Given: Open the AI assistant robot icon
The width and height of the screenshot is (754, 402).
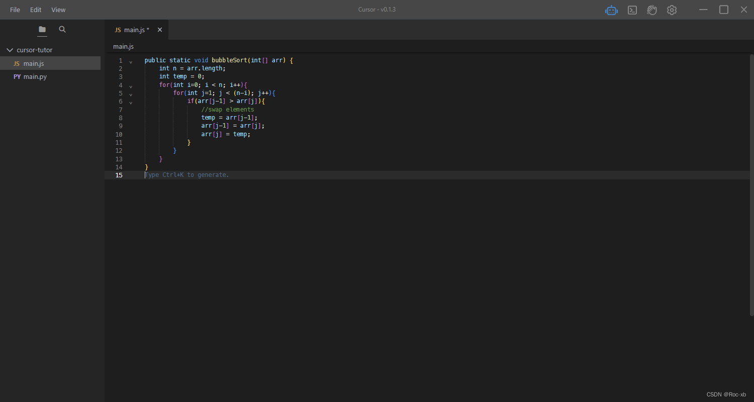Looking at the screenshot, I should (611, 10).
